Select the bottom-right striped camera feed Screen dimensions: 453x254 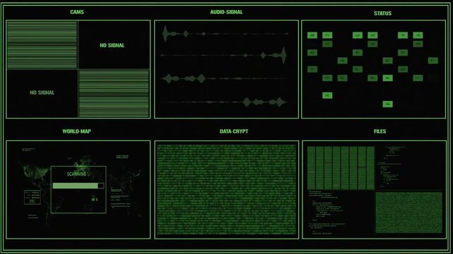pos(114,93)
